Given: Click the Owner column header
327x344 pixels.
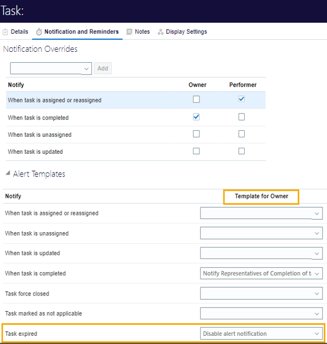Looking at the screenshot, I should [x=197, y=85].
